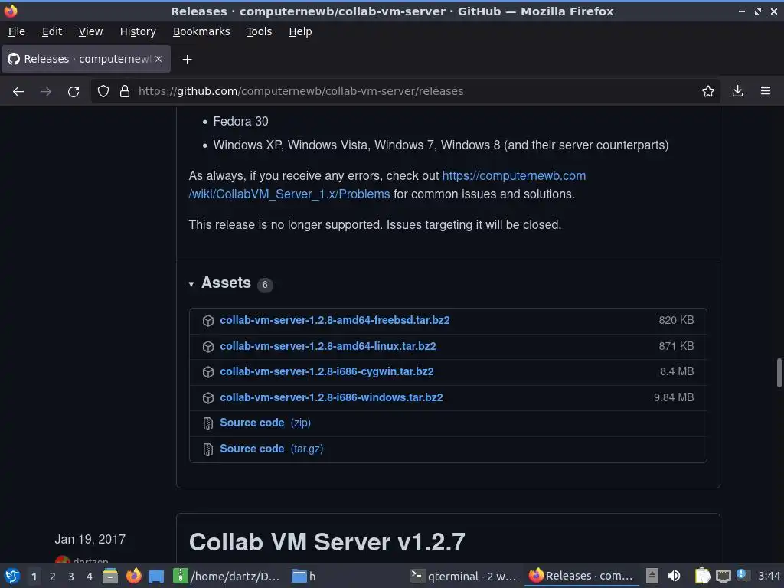Open the network monitor tray icon

pos(723,576)
